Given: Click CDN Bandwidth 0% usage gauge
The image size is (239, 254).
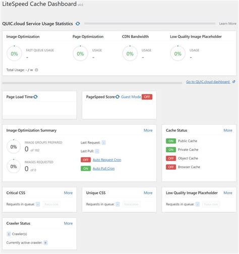Looking at the screenshot, I should tap(130, 54).
